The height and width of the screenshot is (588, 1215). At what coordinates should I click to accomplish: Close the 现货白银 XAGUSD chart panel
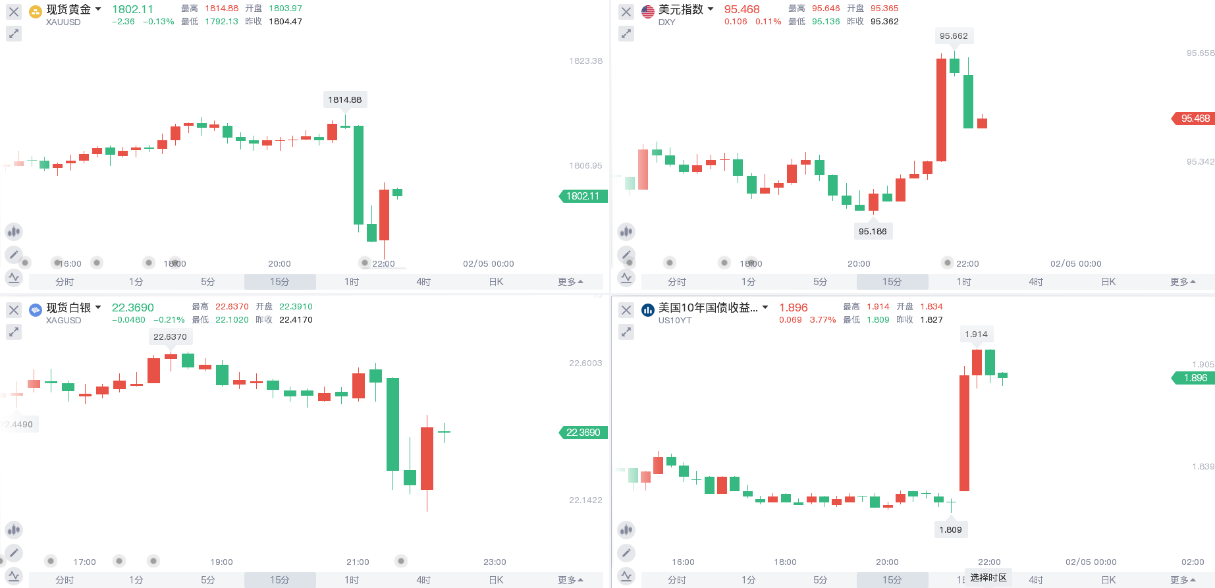point(14,309)
